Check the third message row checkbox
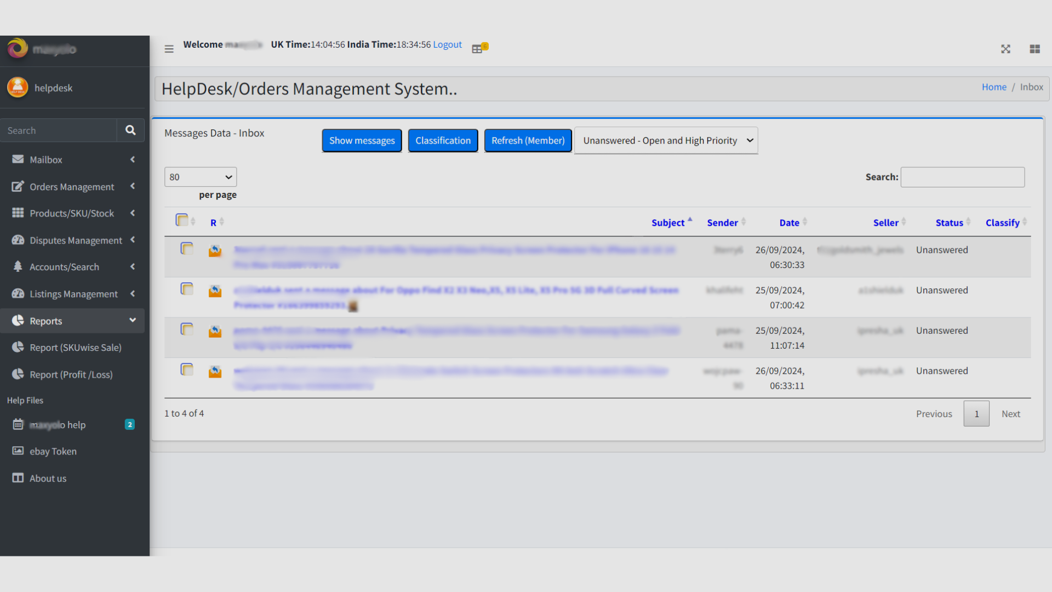Image resolution: width=1052 pixels, height=592 pixels. (187, 329)
